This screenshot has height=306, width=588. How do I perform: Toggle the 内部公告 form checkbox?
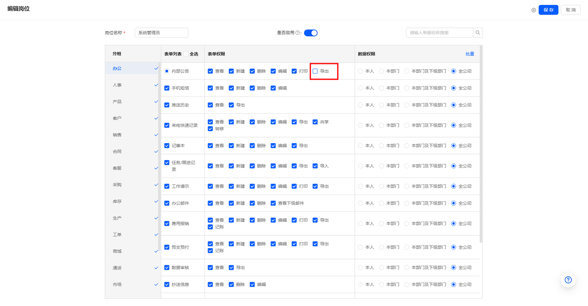pyautogui.click(x=167, y=71)
